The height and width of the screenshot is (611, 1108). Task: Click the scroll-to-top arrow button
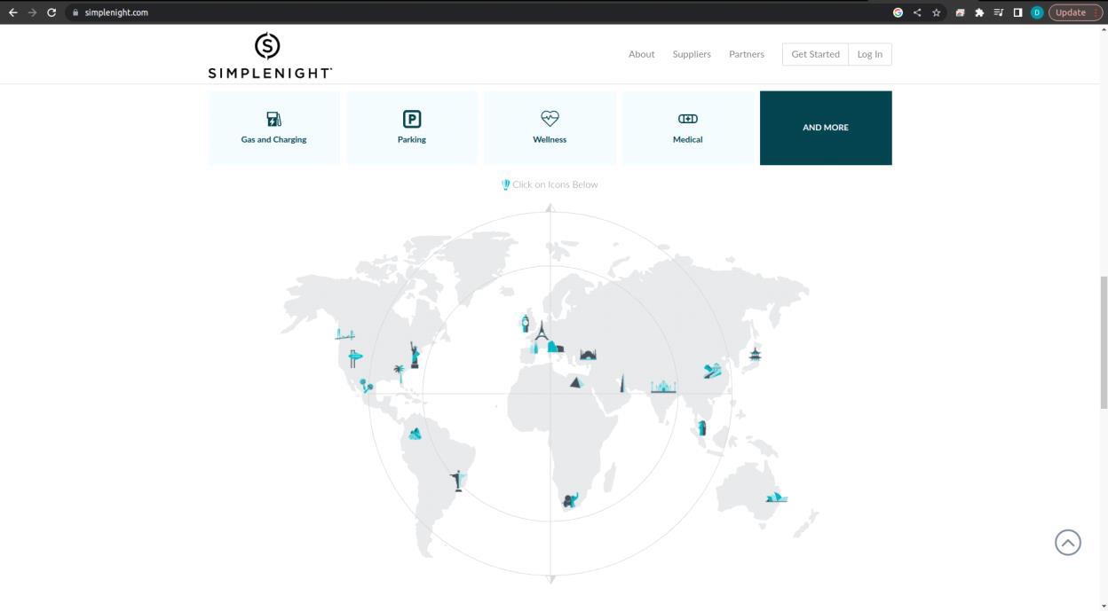click(x=1067, y=543)
